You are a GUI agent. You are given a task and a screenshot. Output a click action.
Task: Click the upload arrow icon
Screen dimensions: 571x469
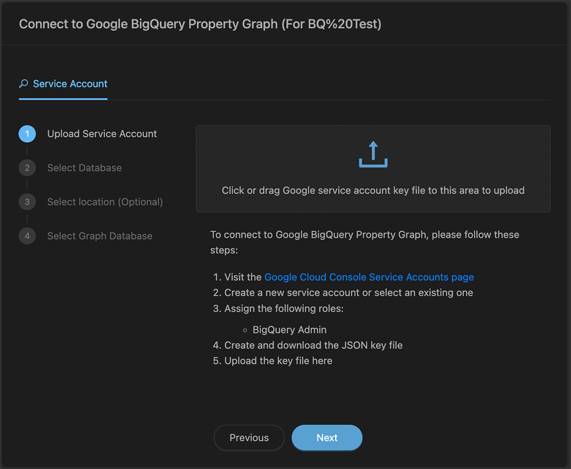373,154
